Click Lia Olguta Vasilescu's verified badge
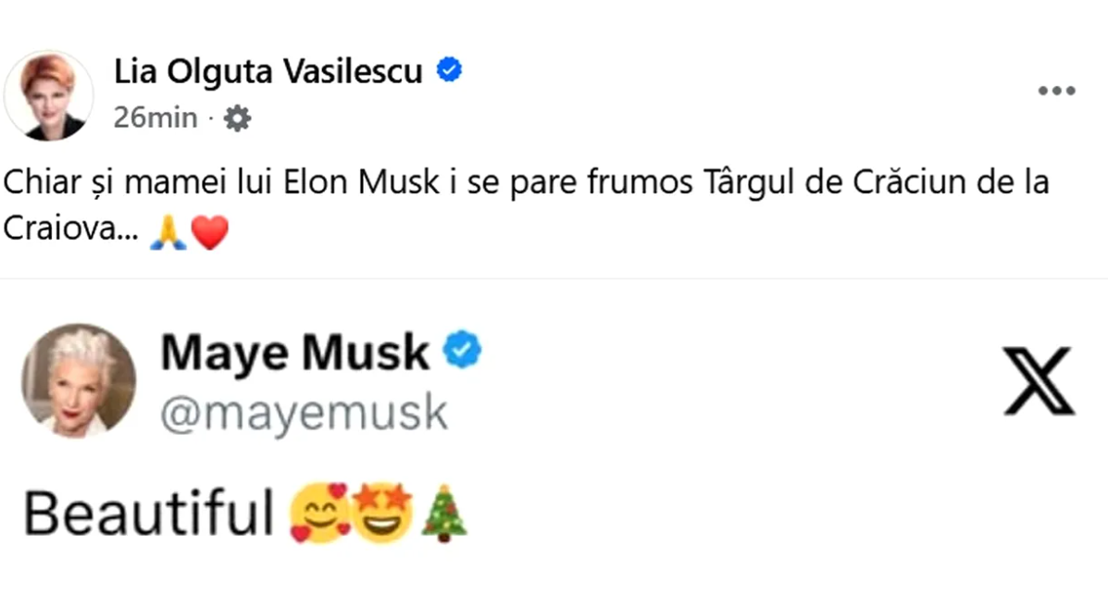 [x=450, y=68]
